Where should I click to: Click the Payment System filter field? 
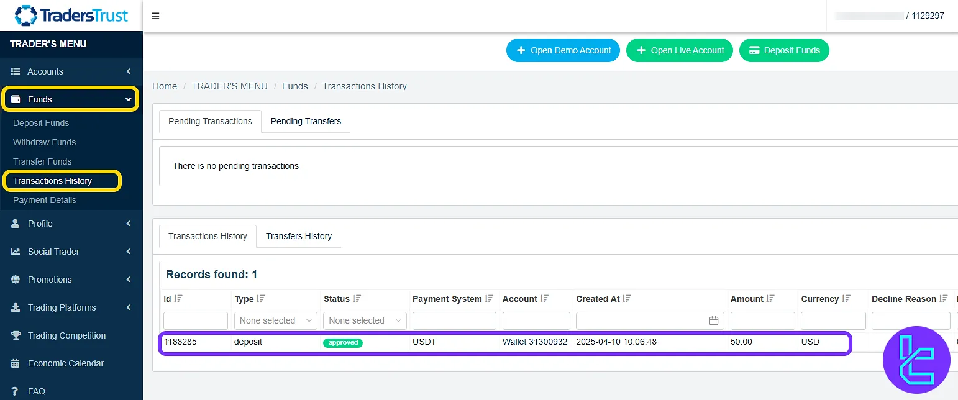[x=454, y=320]
